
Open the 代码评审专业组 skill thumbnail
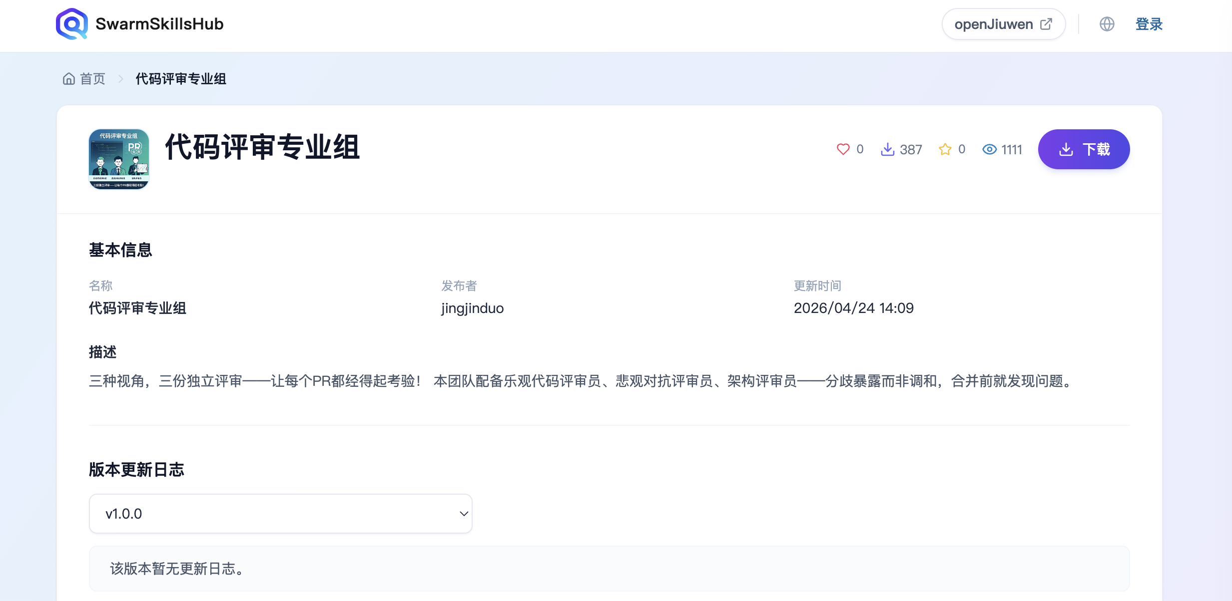point(119,159)
